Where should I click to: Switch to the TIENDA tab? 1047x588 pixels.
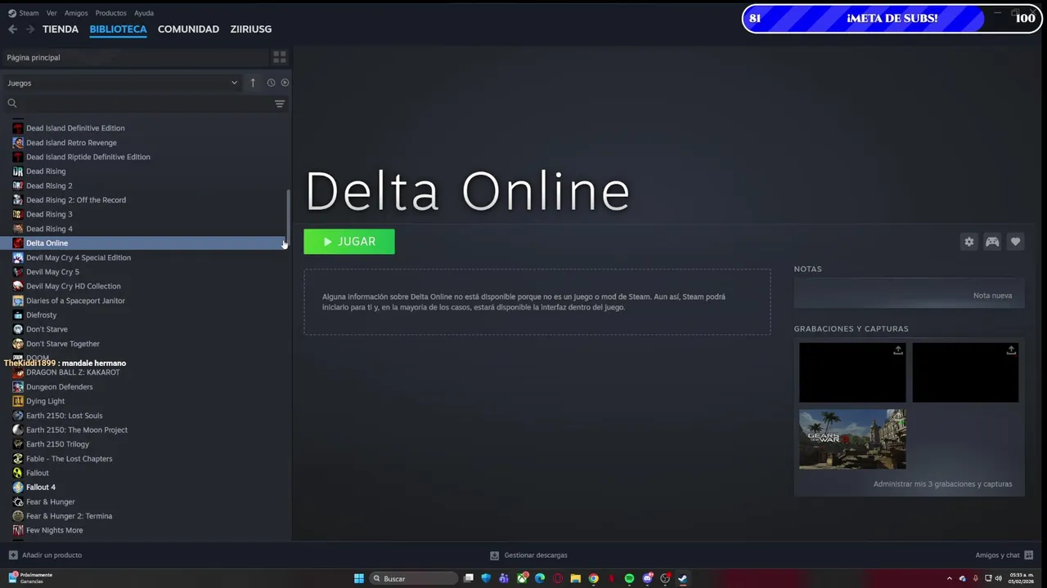[x=61, y=29]
